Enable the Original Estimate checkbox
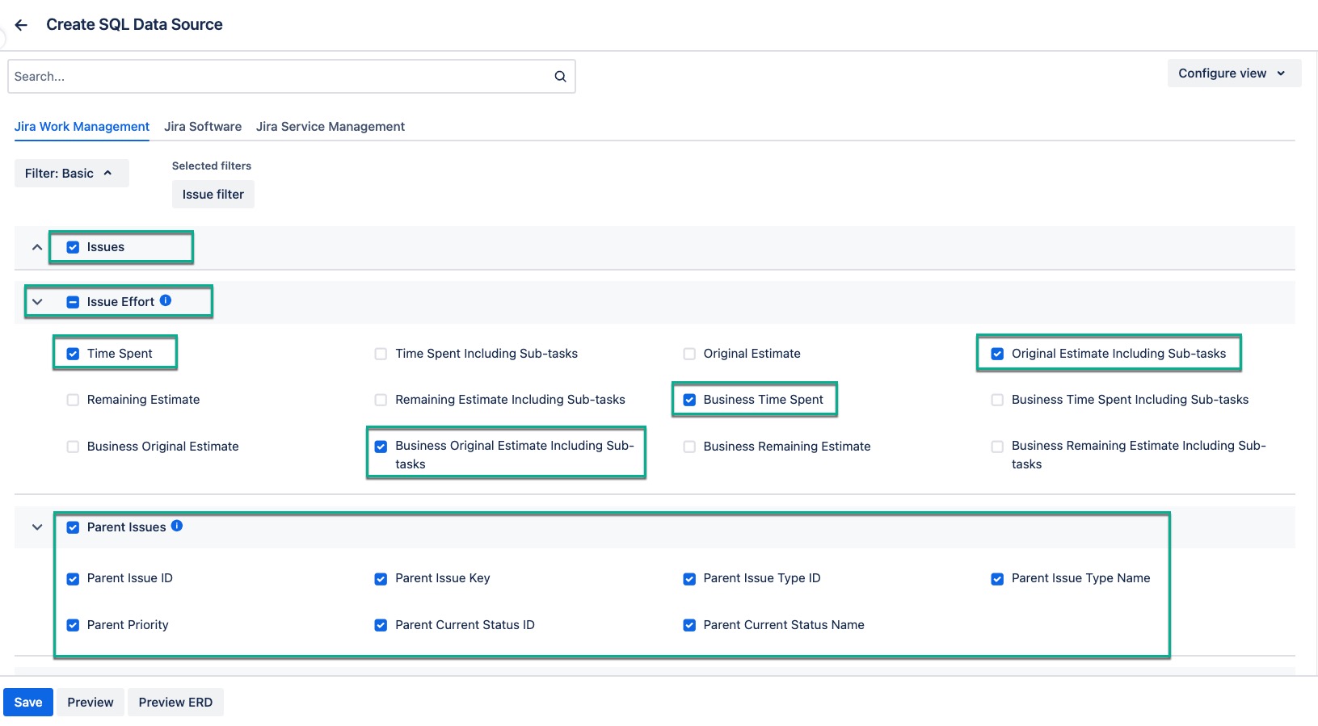This screenshot has height=726, width=1318. pyautogui.click(x=689, y=354)
